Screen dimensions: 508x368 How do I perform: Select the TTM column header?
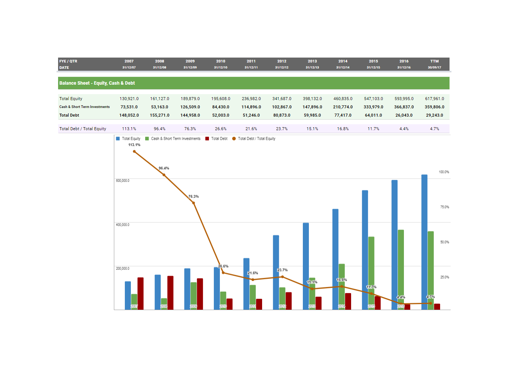coord(434,61)
